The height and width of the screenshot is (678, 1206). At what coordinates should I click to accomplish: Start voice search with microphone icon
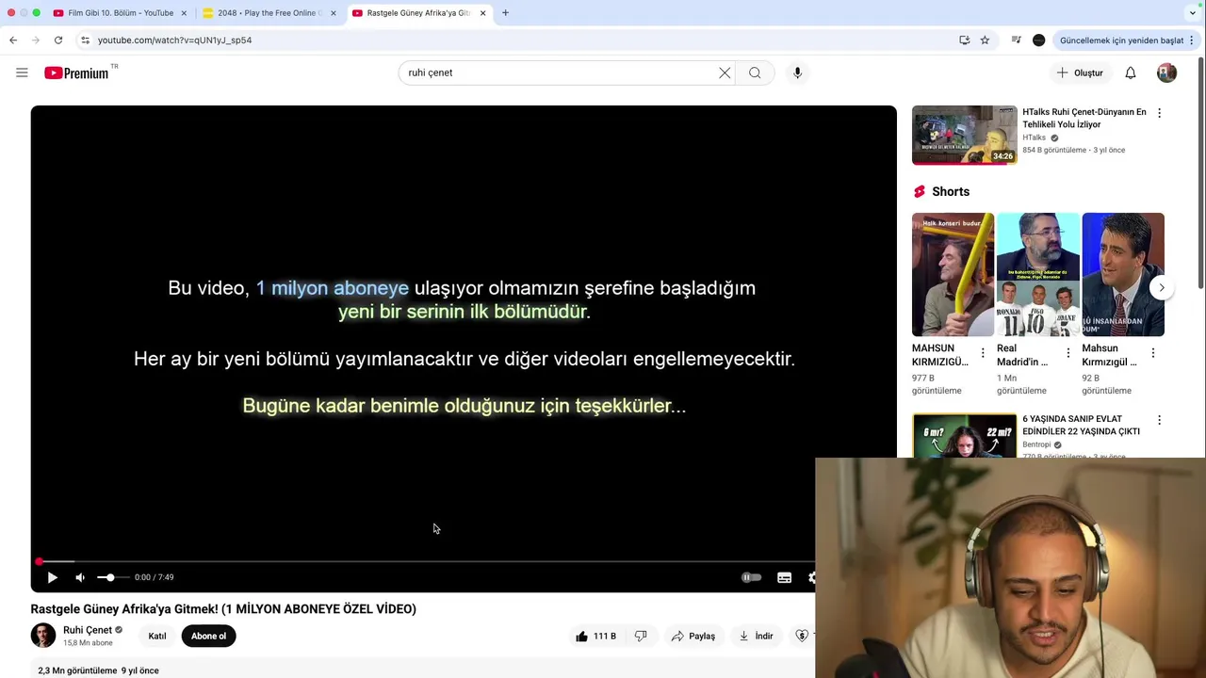pos(797,73)
